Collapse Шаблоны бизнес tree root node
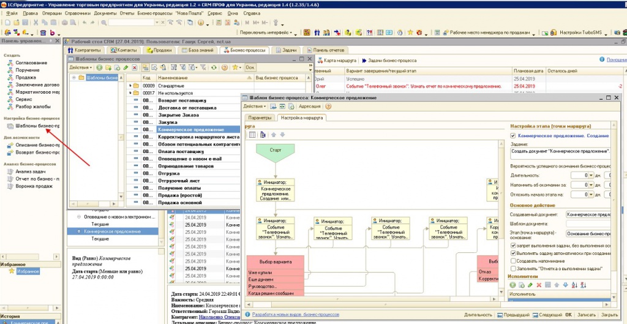This screenshot has height=324, width=627. [73, 78]
